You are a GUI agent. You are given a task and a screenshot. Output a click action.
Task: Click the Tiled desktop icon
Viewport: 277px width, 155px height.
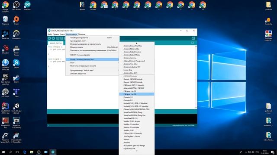16,93
